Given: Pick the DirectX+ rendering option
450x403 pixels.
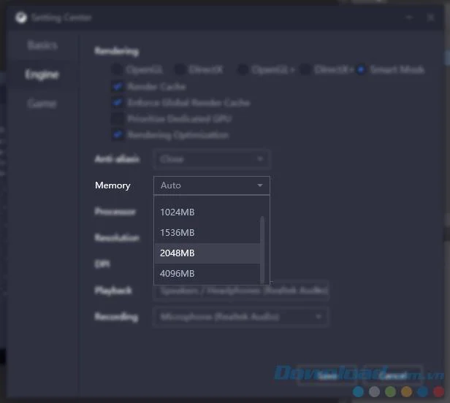Looking at the screenshot, I should pos(305,69).
